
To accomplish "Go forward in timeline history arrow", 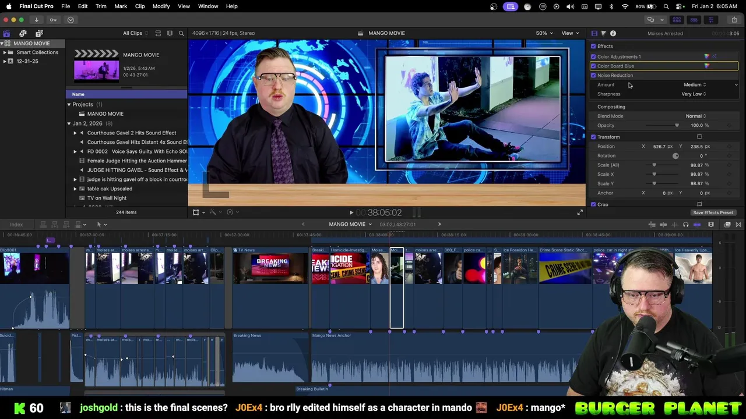I will point(439,224).
